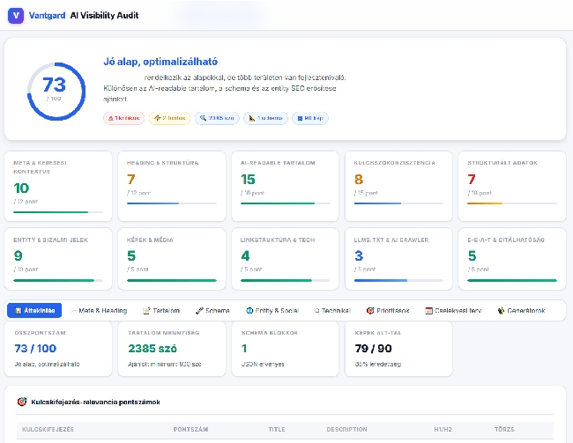Click the circular 73 score gauge
The height and width of the screenshot is (443, 573).
pos(56,92)
